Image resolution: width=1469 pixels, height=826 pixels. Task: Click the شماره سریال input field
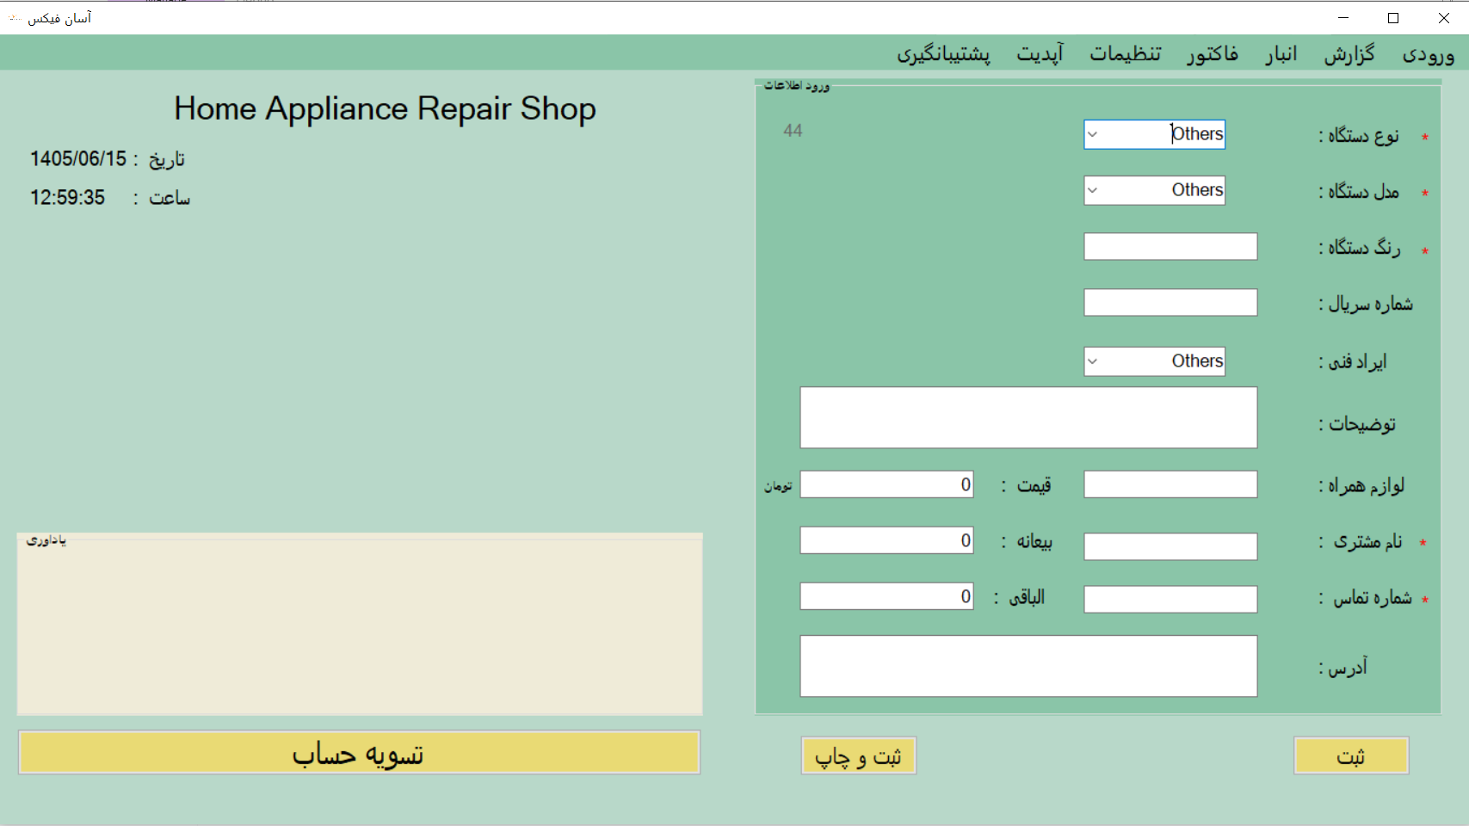tap(1170, 303)
